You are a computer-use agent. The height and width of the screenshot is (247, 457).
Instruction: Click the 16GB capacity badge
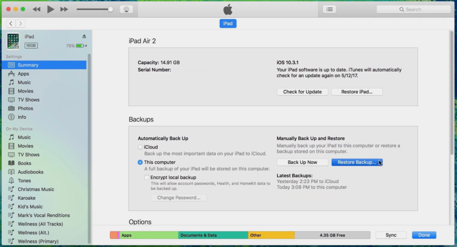point(31,46)
